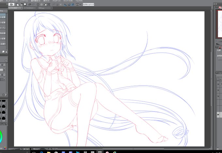Pick a hue on the color wheel ring

[x=2, y=137]
